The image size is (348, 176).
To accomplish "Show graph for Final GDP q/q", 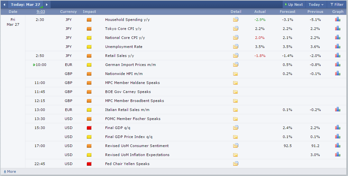I will [338, 127].
